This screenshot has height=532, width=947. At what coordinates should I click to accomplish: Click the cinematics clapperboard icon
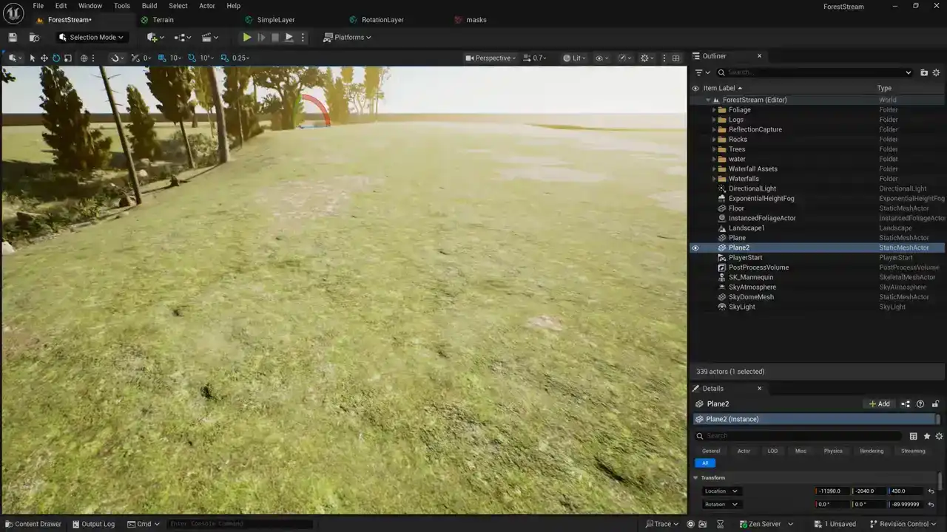(x=207, y=37)
